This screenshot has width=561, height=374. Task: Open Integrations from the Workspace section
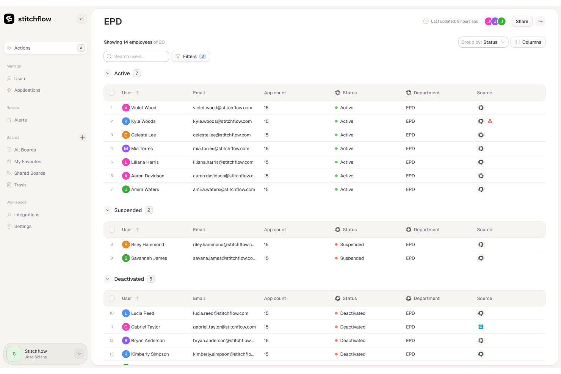(x=27, y=214)
